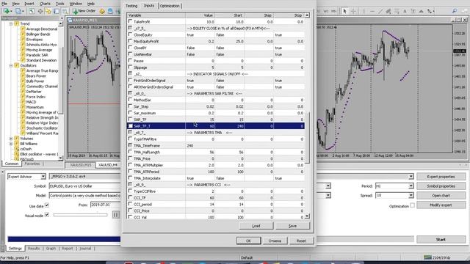Click the inputs table vertical scrollbar
The width and height of the screenshot is (470, 264).
[307, 115]
